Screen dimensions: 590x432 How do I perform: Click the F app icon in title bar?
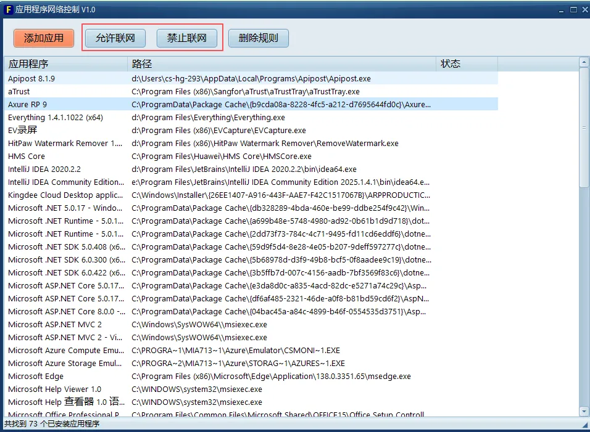coord(8,9)
